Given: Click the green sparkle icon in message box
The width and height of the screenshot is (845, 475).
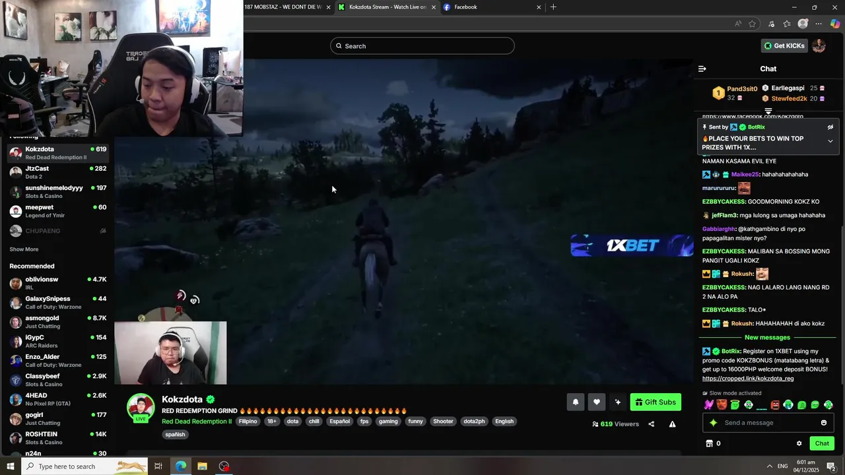Looking at the screenshot, I should (x=713, y=423).
